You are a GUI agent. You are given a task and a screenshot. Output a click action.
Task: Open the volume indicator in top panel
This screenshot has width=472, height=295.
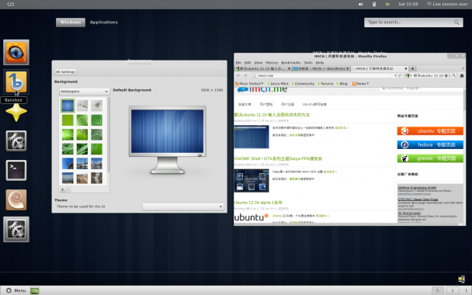[360, 4]
